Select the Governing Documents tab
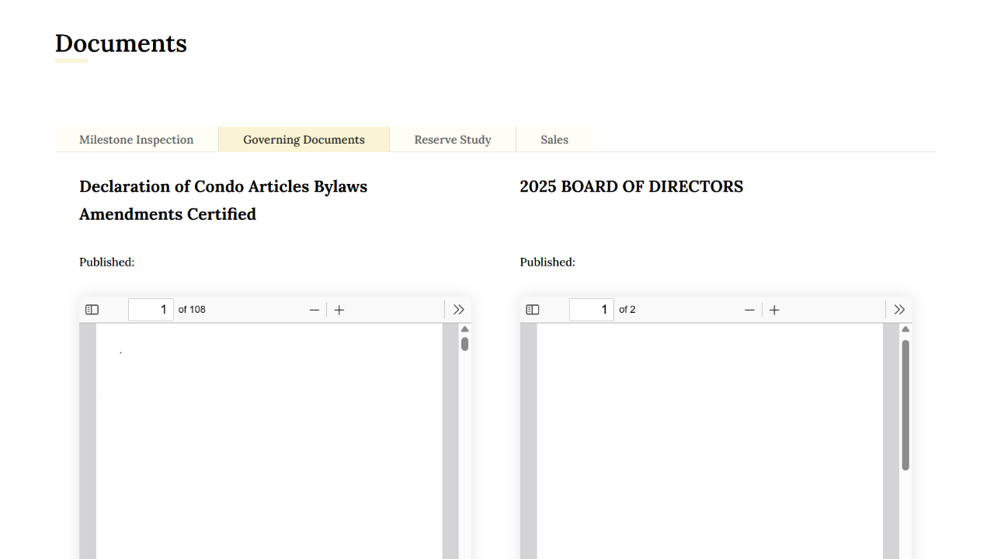 pyautogui.click(x=304, y=140)
